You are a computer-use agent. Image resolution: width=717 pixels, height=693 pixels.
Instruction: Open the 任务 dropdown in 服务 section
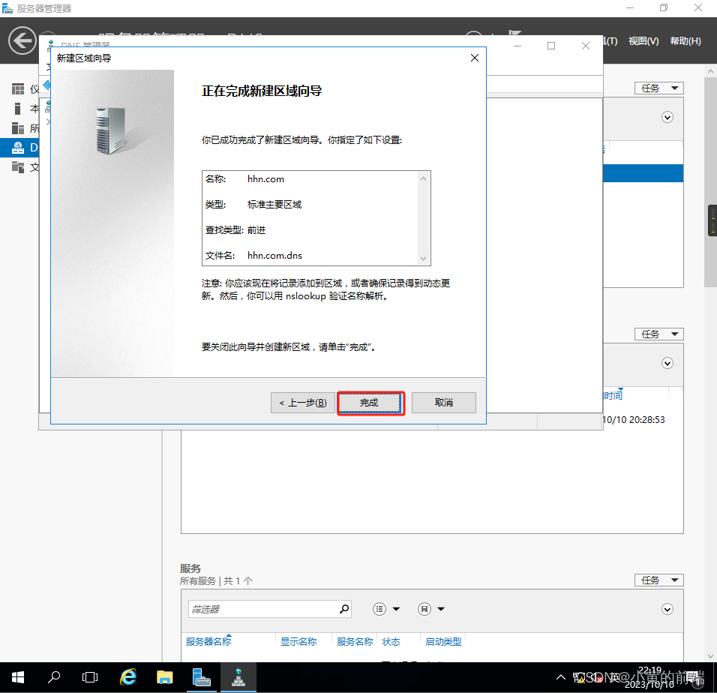pos(659,580)
